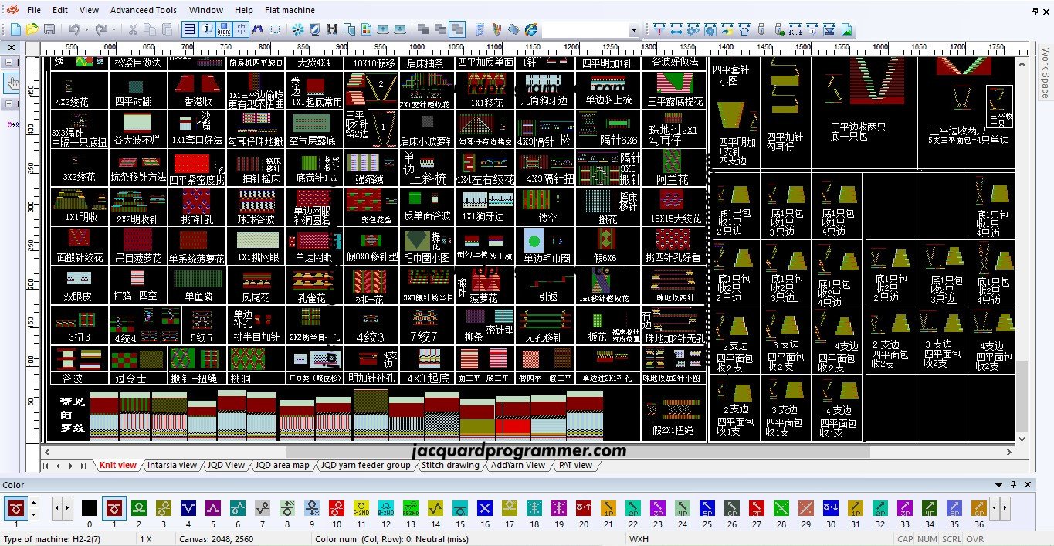Open the Advanceed Tools menu
Image resolution: width=1054 pixels, height=546 pixels.
[143, 10]
